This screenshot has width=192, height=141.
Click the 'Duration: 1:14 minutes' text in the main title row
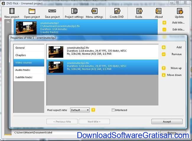54,29
